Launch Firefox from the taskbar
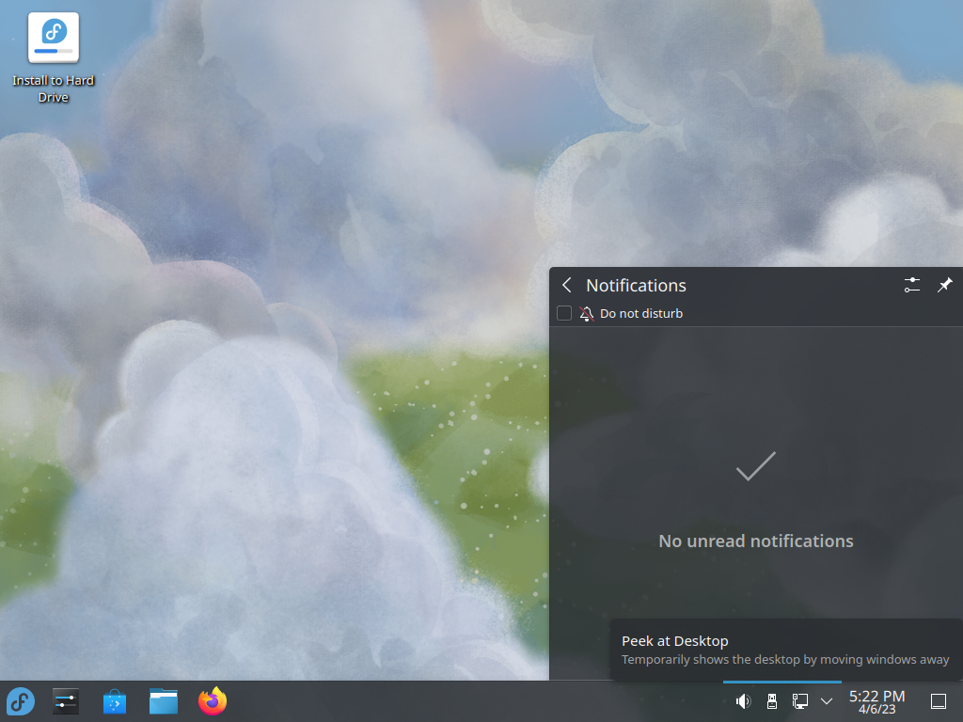 (213, 701)
